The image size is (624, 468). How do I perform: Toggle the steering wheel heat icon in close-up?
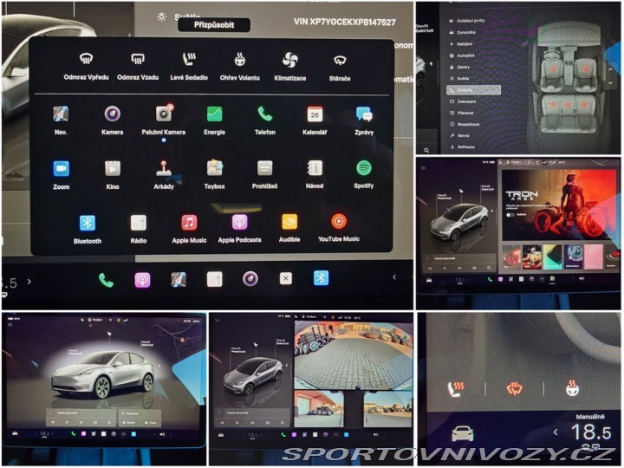coord(573,388)
